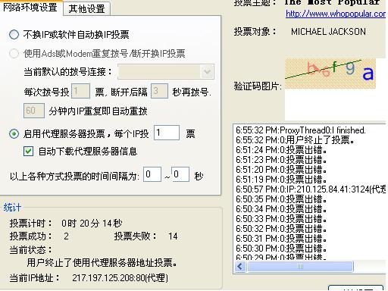Select 使用Adsl或Modem重复拨号 radio option
Image resolution: width=388 pixels, height=291 pixels.
14,53
